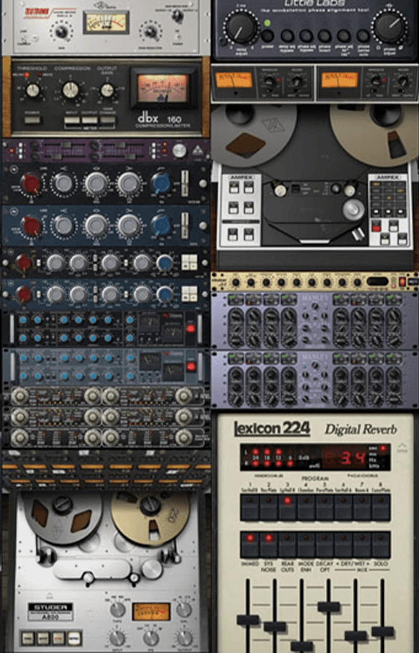
Task: Toggle red power button on blue Neve 33609
Action: (x=191, y=367)
